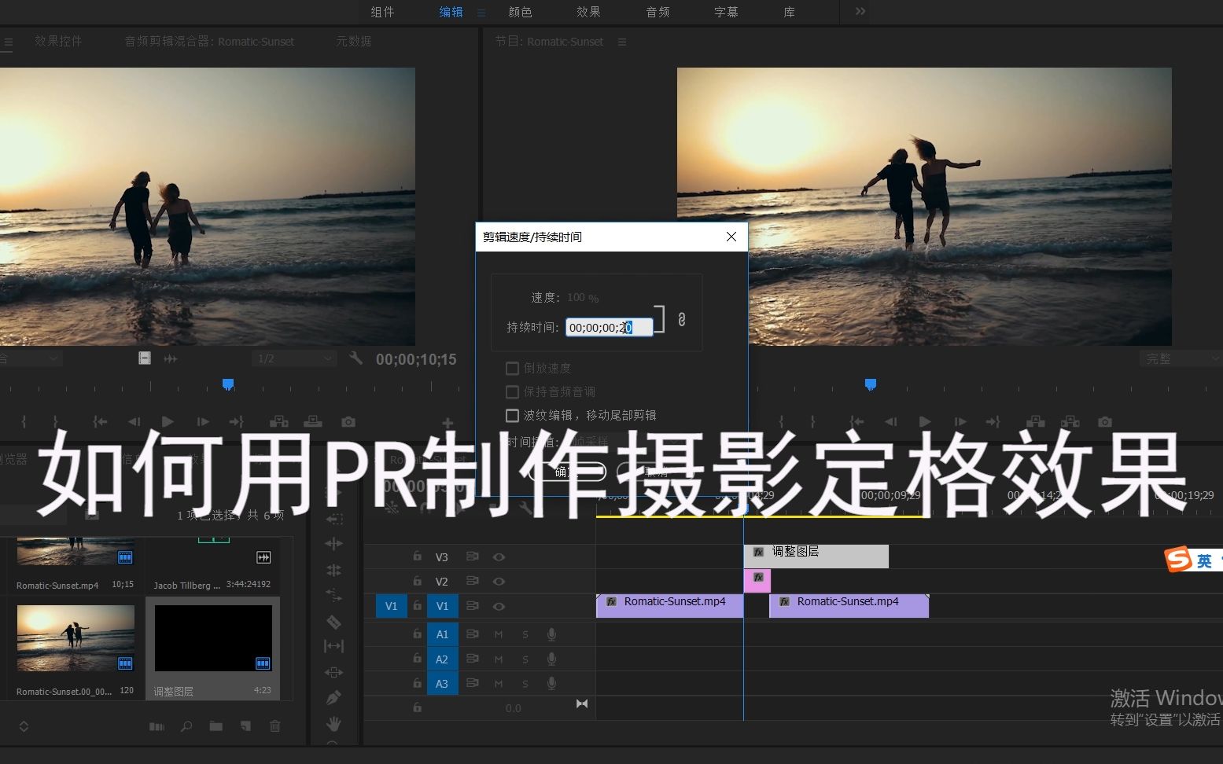Open project panel search magnifier icon

click(x=186, y=726)
